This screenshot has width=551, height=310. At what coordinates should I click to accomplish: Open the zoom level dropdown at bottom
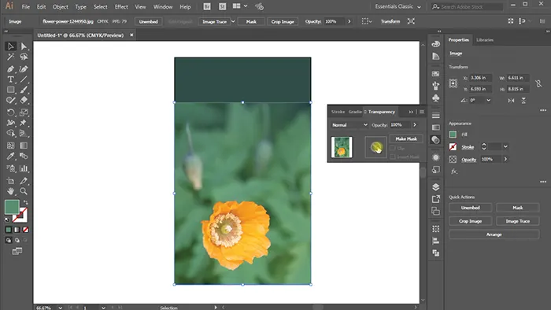coord(60,308)
